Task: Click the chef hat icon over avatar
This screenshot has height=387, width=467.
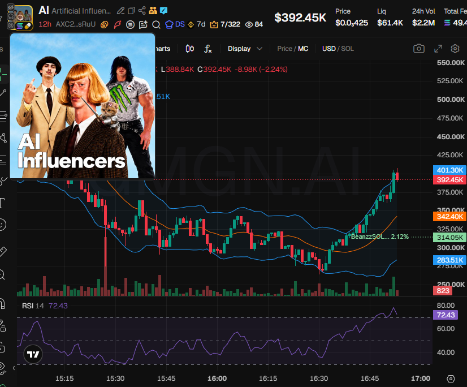Action: click(x=11, y=16)
